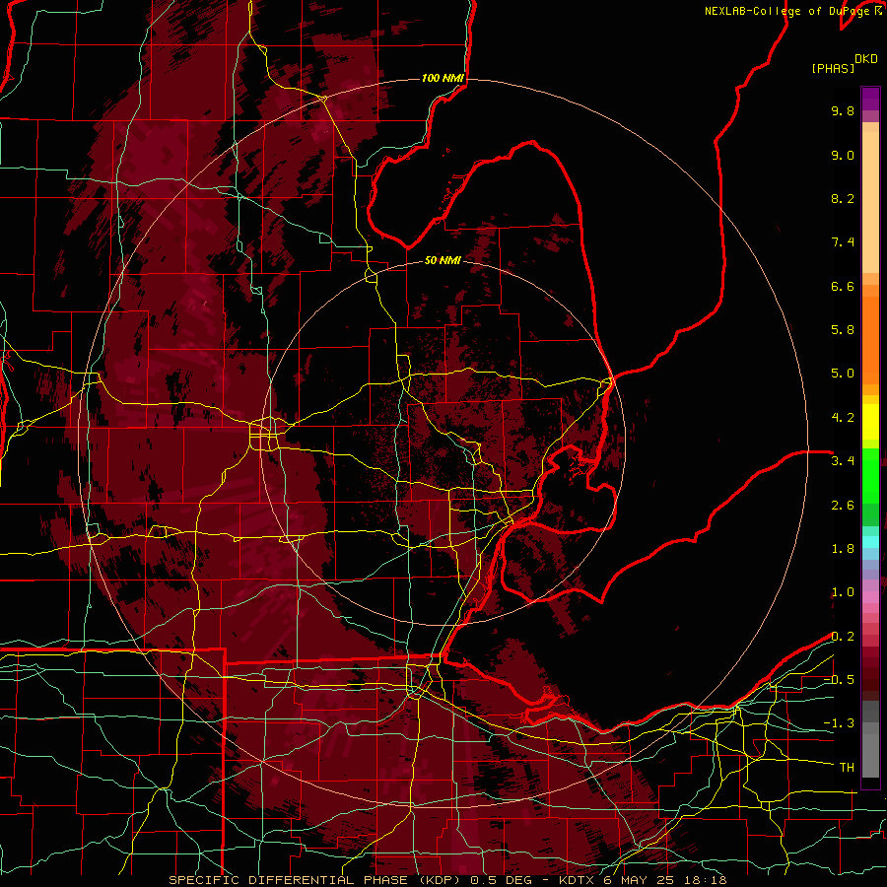Click the TH threshold label on the scale
Screen dimensions: 887x887
[x=847, y=768]
